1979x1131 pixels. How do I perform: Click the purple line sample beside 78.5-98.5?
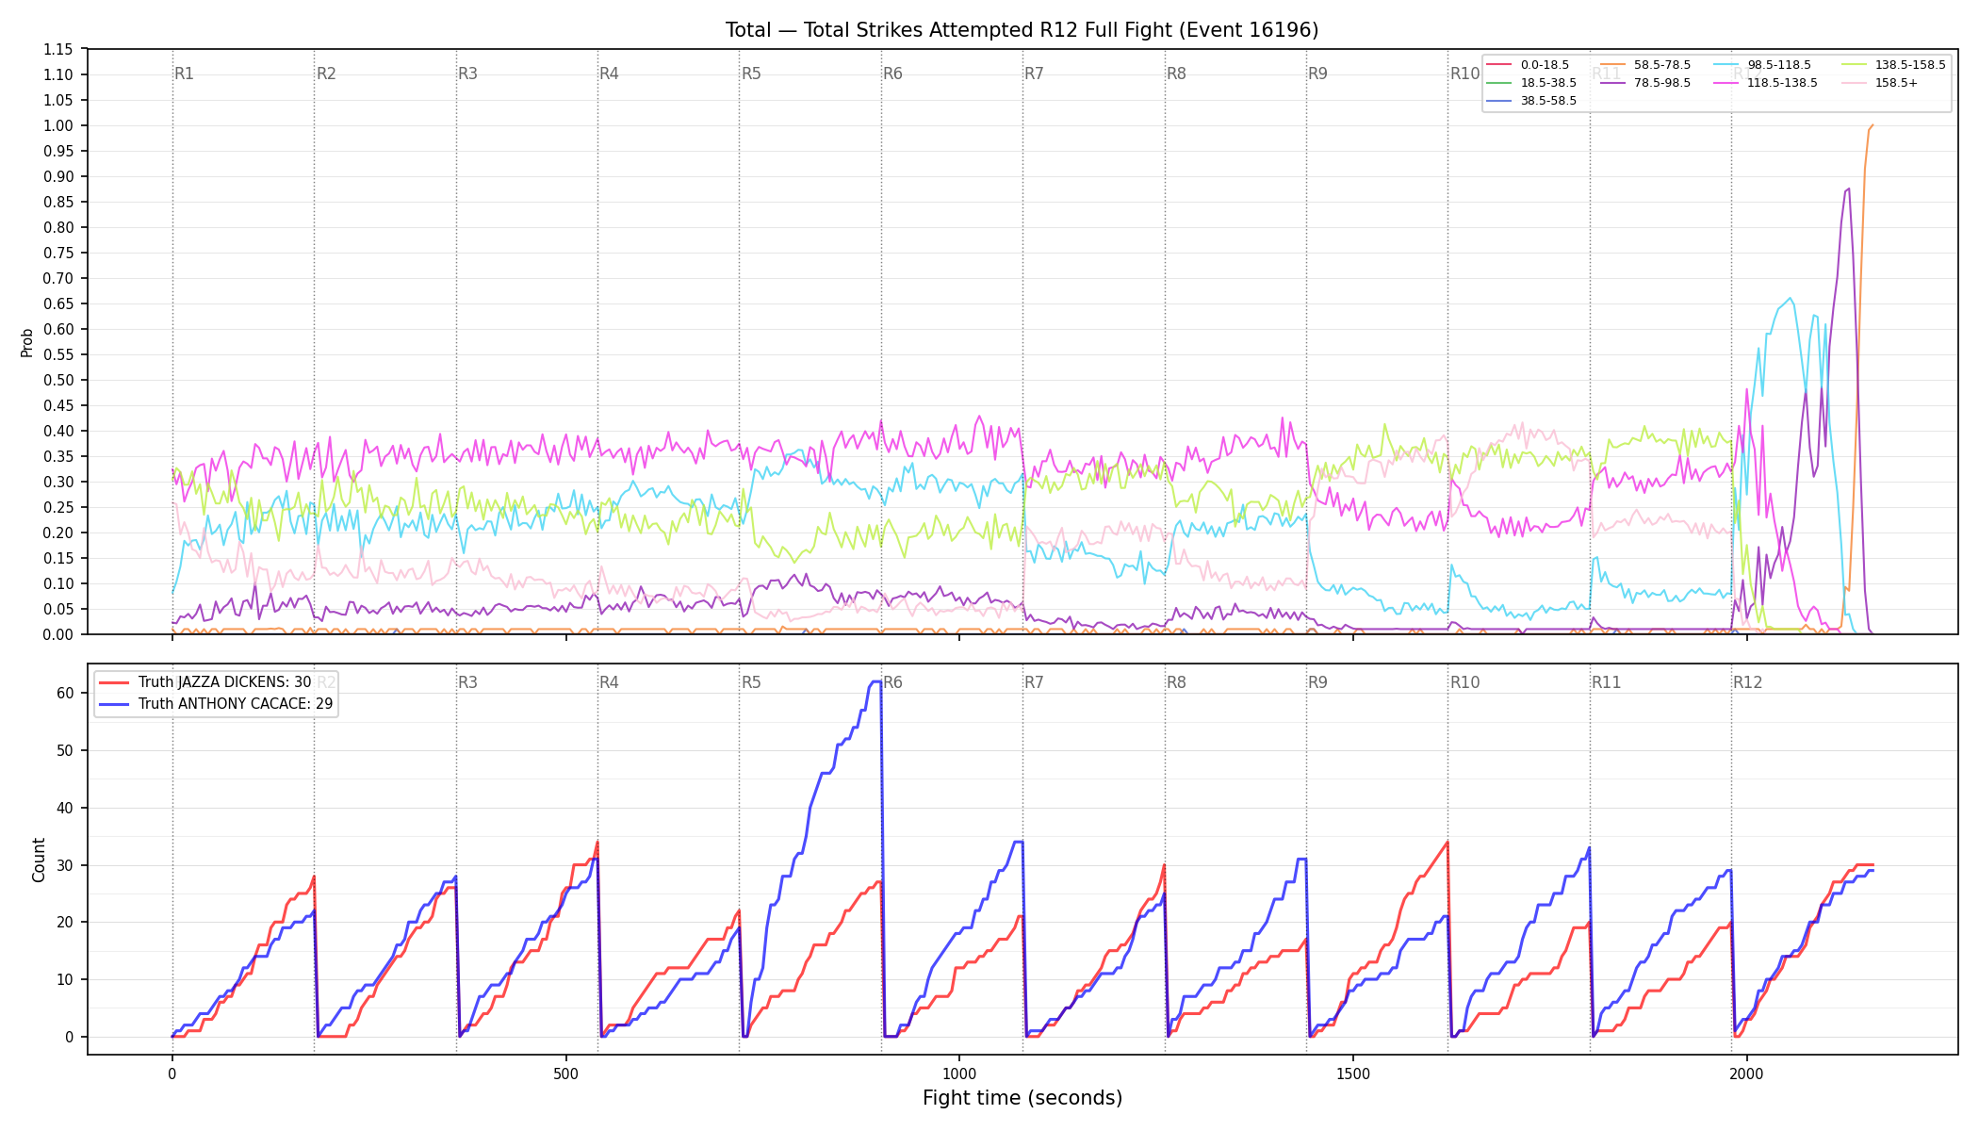click(x=1612, y=83)
